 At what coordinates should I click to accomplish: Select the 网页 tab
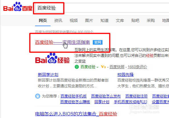pyautogui.click(x=43, y=20)
